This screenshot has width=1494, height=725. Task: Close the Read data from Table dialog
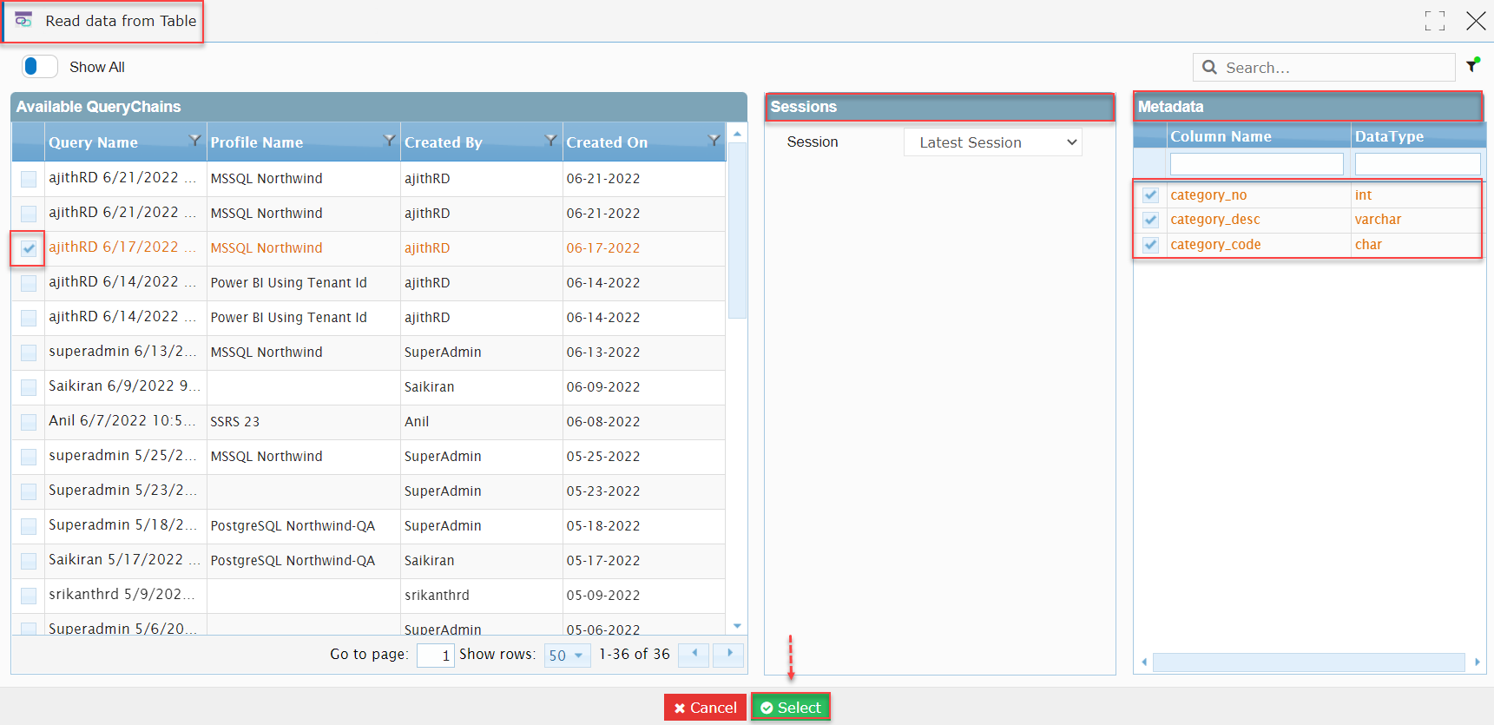1476,21
